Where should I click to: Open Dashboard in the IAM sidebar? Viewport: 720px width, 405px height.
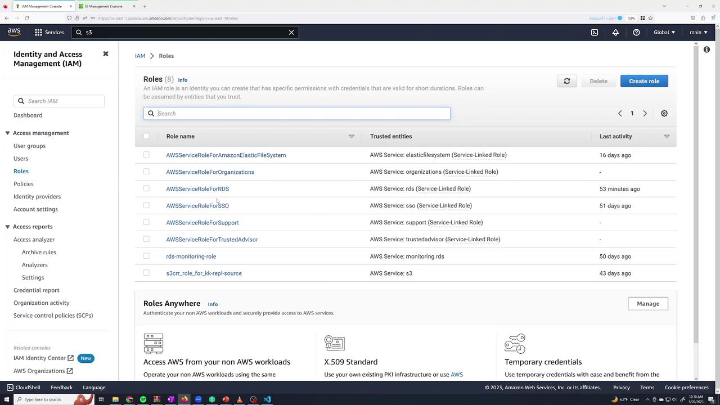[28, 115]
